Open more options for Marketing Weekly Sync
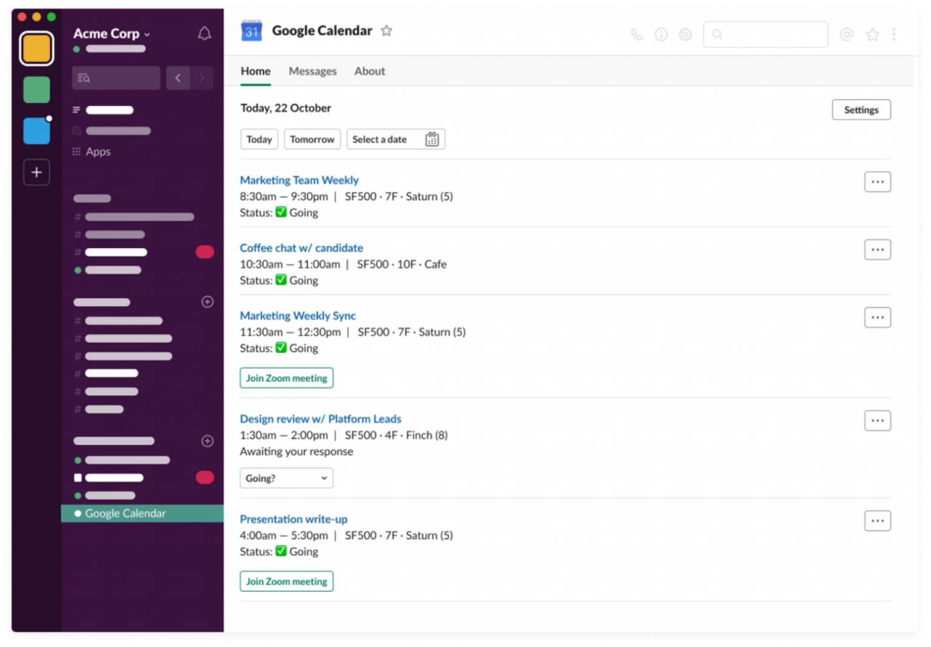Screen dimensions: 931x647 click(x=877, y=318)
